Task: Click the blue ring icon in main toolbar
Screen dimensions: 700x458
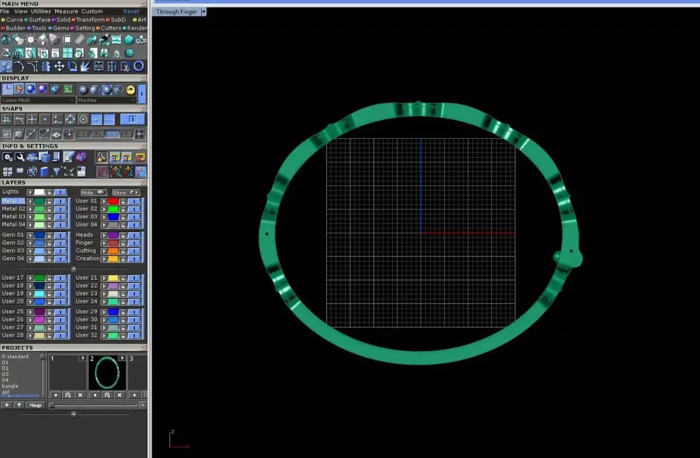Action: tap(139, 66)
